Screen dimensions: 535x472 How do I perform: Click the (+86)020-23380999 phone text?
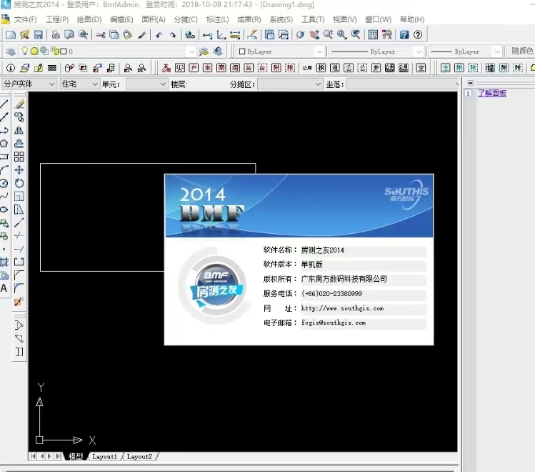point(331,294)
